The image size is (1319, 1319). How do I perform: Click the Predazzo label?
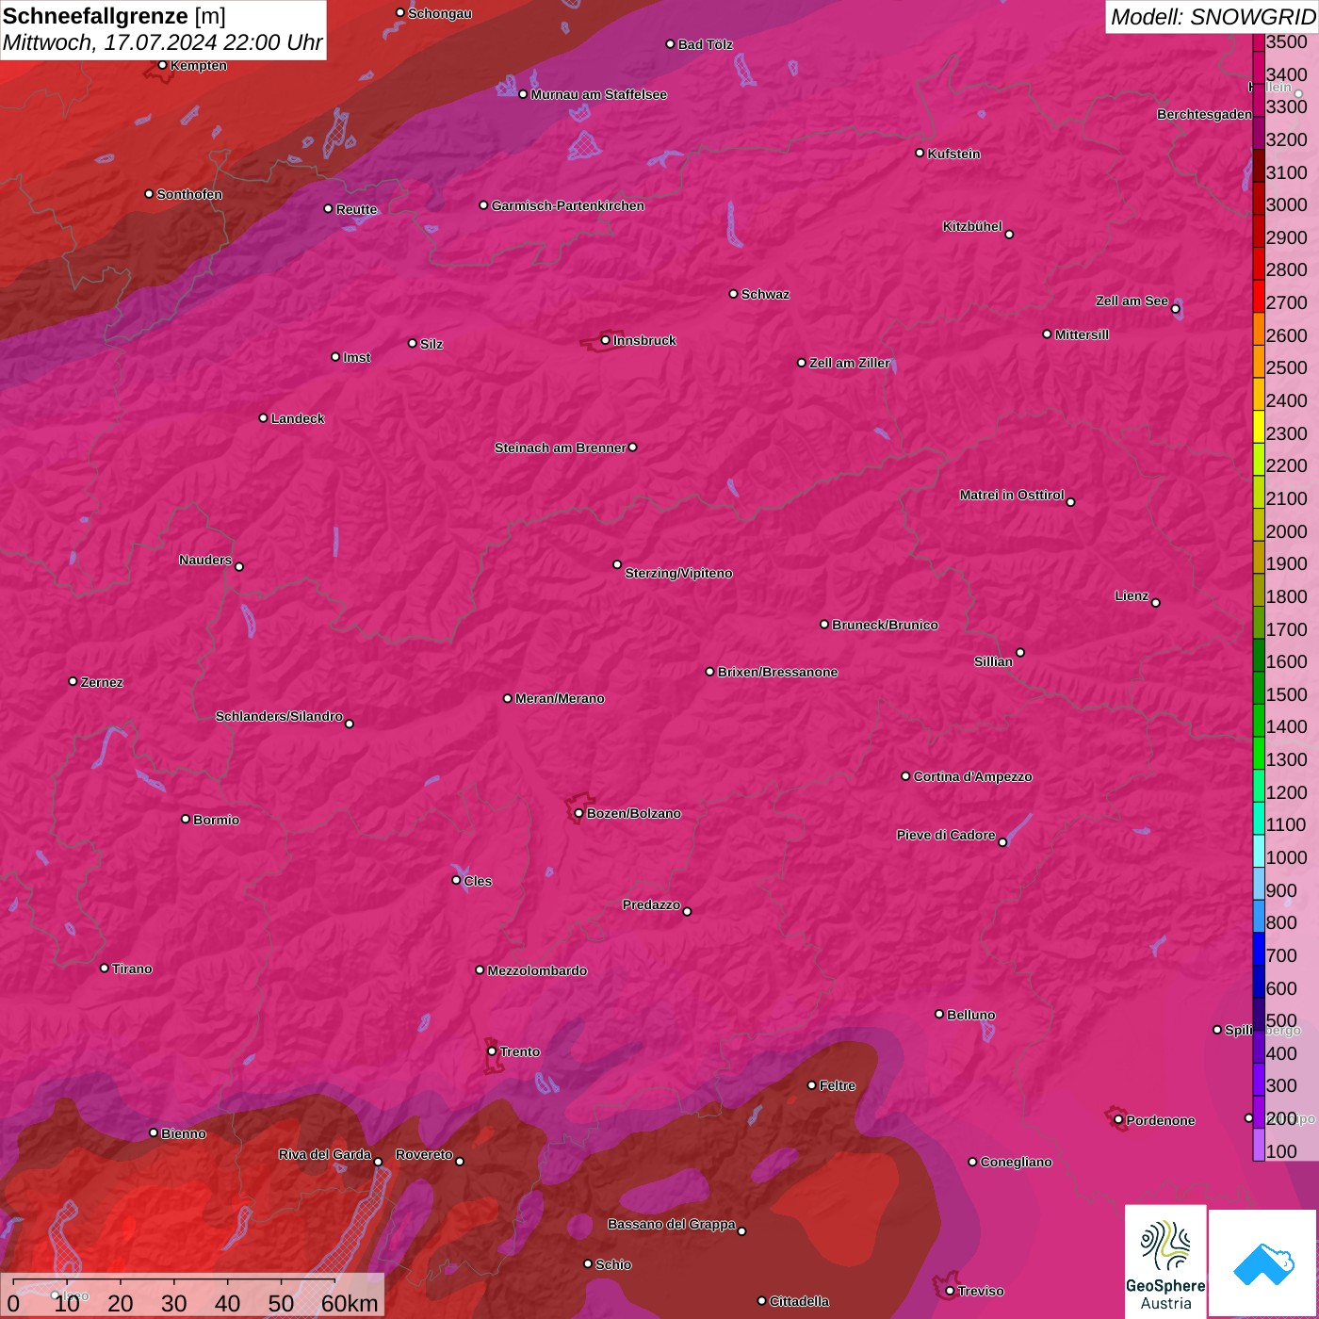pos(651,904)
